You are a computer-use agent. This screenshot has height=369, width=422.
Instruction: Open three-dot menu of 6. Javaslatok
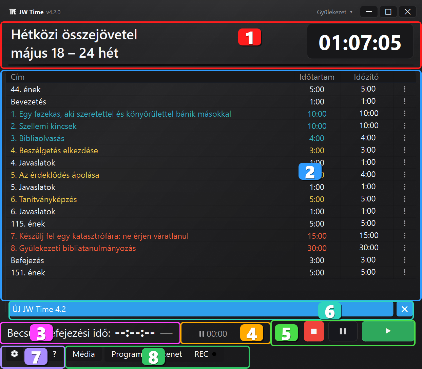pos(404,211)
